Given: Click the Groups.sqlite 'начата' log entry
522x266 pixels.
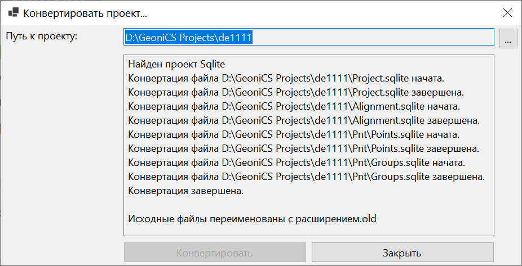Looking at the screenshot, I should 297,163.
